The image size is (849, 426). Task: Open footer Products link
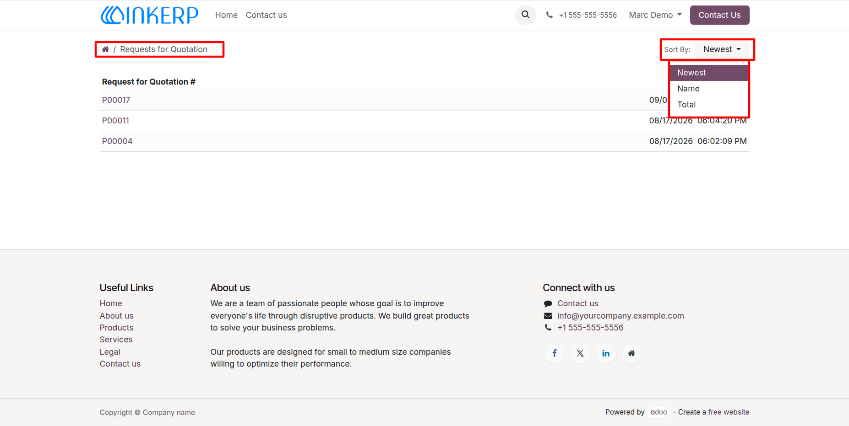click(x=116, y=328)
